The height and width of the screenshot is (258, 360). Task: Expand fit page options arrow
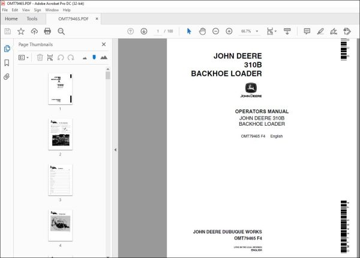click(x=275, y=31)
